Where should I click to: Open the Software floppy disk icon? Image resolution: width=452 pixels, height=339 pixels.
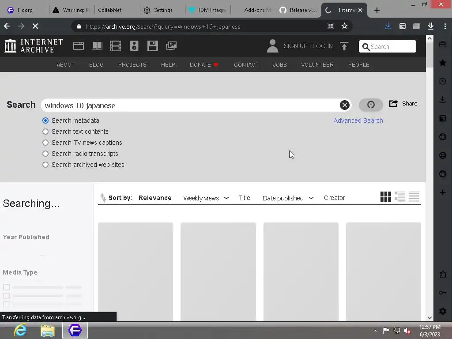[152, 46]
